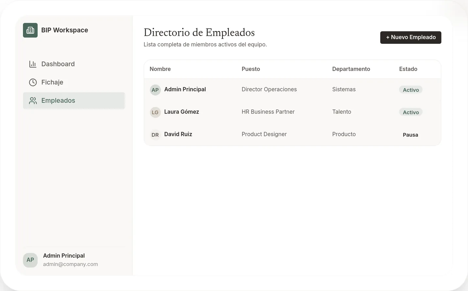Click the Directorio de Empleados heading
Image resolution: width=468 pixels, height=291 pixels.
click(199, 32)
